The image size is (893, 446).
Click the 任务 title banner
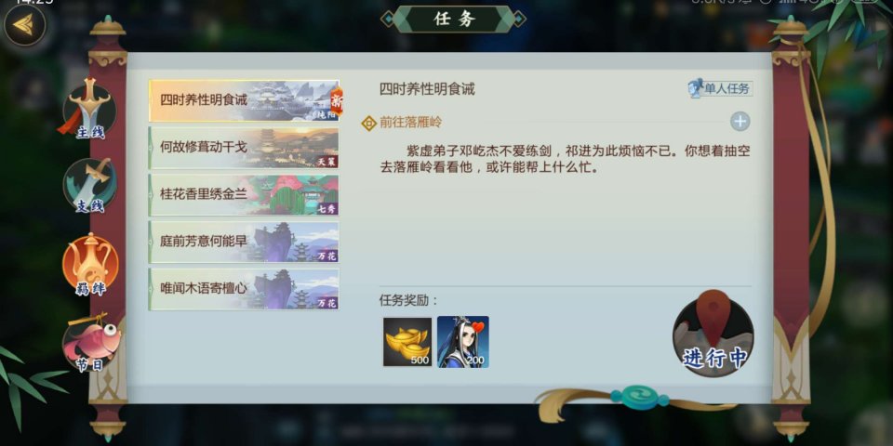click(453, 19)
